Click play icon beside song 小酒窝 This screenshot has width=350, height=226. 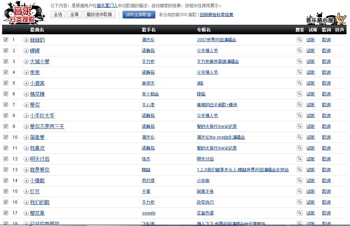26,83
